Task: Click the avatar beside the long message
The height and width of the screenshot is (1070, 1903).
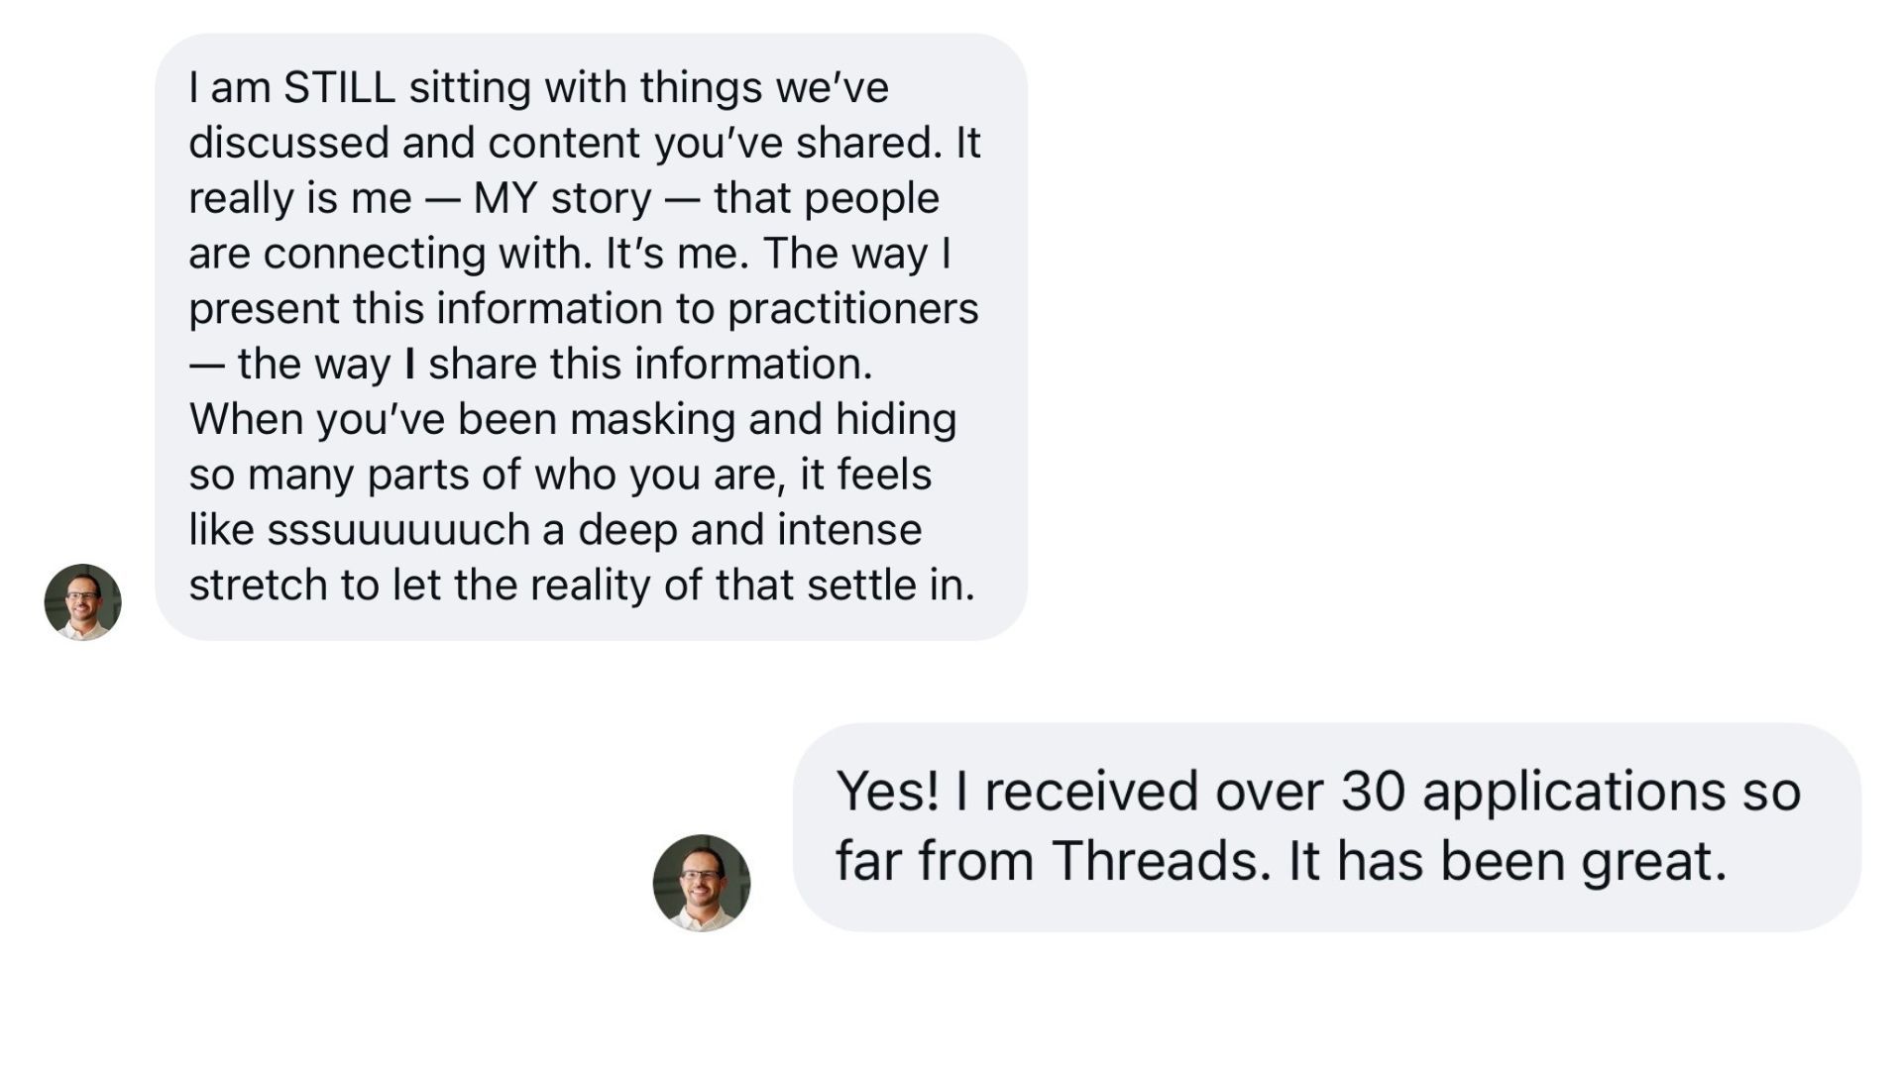Action: coord(83,602)
